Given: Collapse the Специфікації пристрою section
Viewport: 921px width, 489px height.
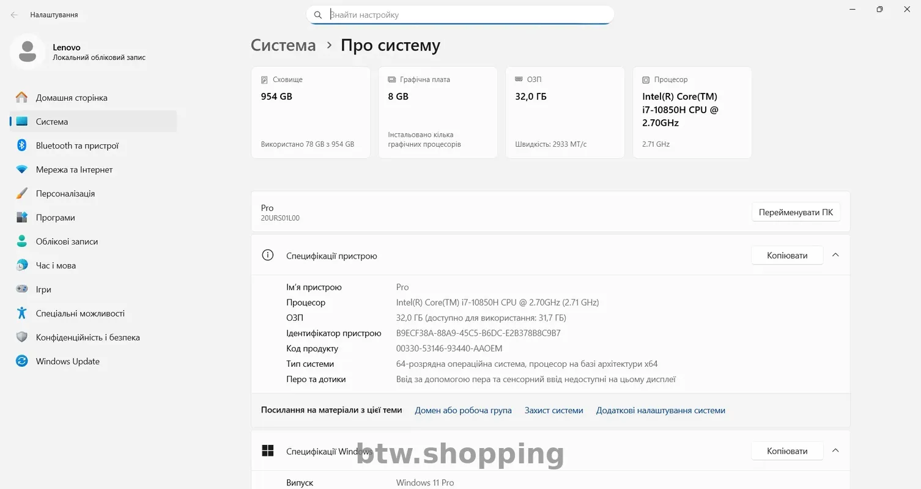Looking at the screenshot, I should pos(835,255).
